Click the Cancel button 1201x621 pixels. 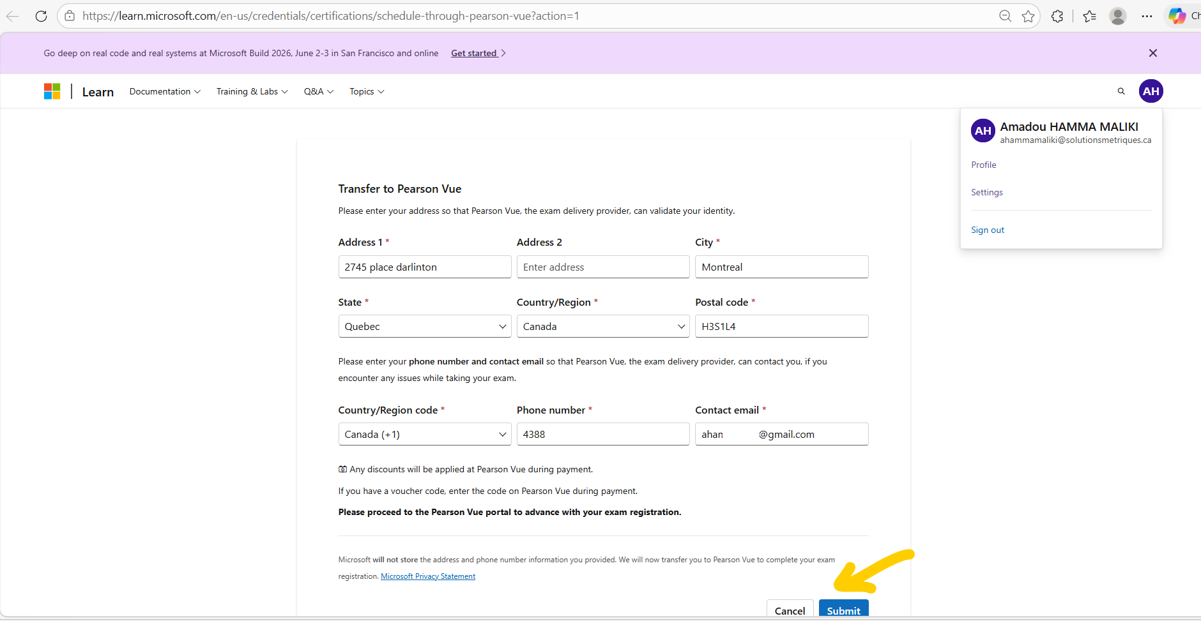[790, 610]
